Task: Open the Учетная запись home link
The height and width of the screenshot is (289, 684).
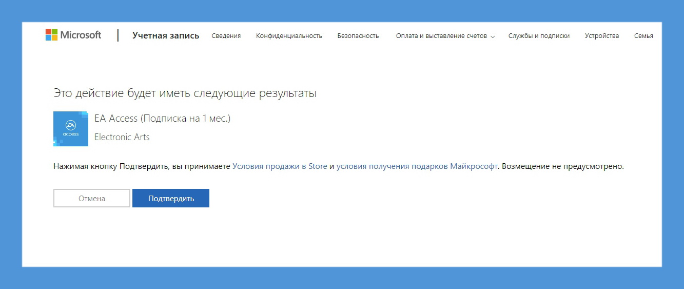Action: (x=165, y=35)
